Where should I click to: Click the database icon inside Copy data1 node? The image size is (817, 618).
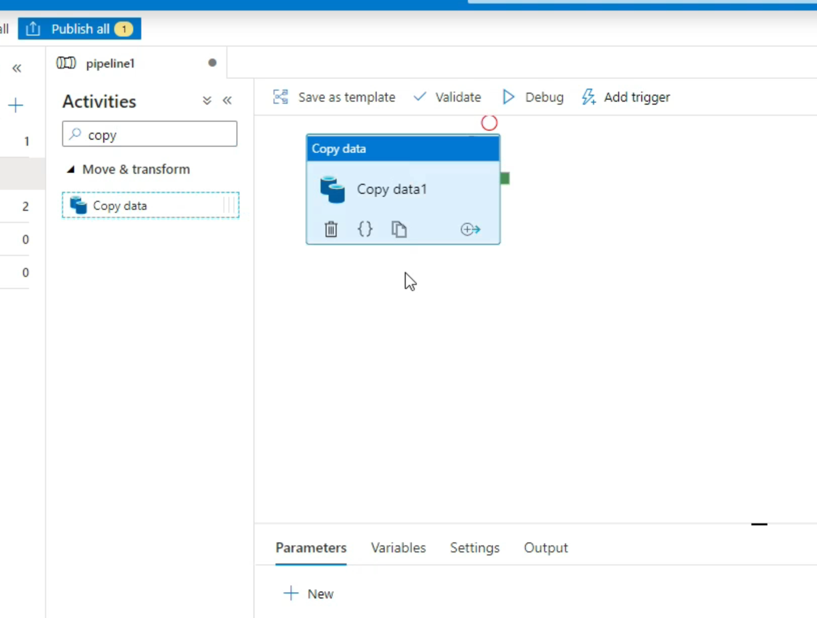[332, 190]
